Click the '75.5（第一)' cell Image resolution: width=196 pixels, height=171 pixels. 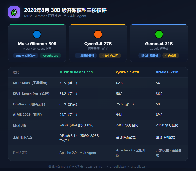(x=68, y=83)
